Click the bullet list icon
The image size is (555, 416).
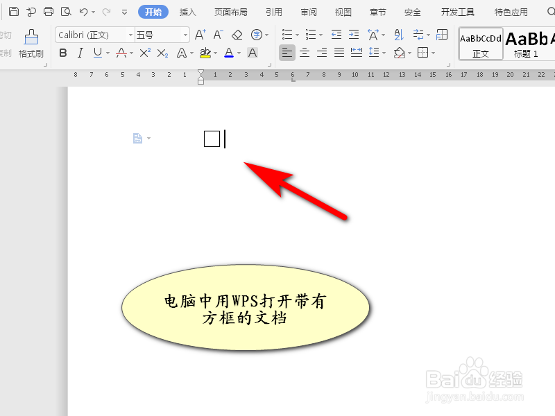coord(287,35)
